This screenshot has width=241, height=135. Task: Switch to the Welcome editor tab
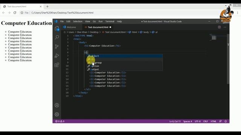point(71,27)
